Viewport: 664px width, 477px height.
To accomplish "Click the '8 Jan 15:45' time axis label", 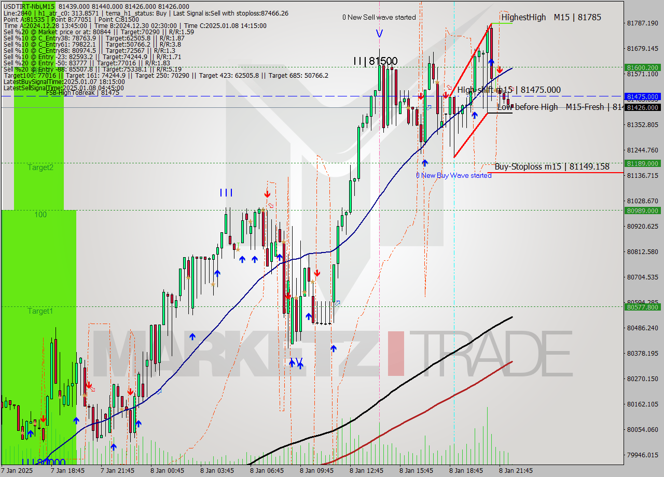I will coord(416,471).
